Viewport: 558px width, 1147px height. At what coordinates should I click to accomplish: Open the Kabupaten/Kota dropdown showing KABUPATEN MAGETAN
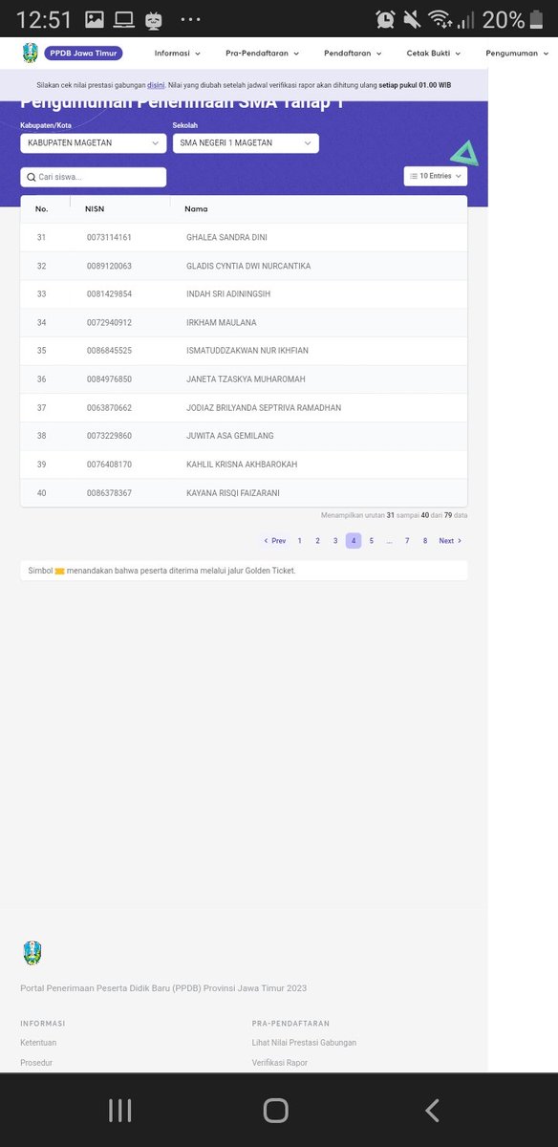94,143
